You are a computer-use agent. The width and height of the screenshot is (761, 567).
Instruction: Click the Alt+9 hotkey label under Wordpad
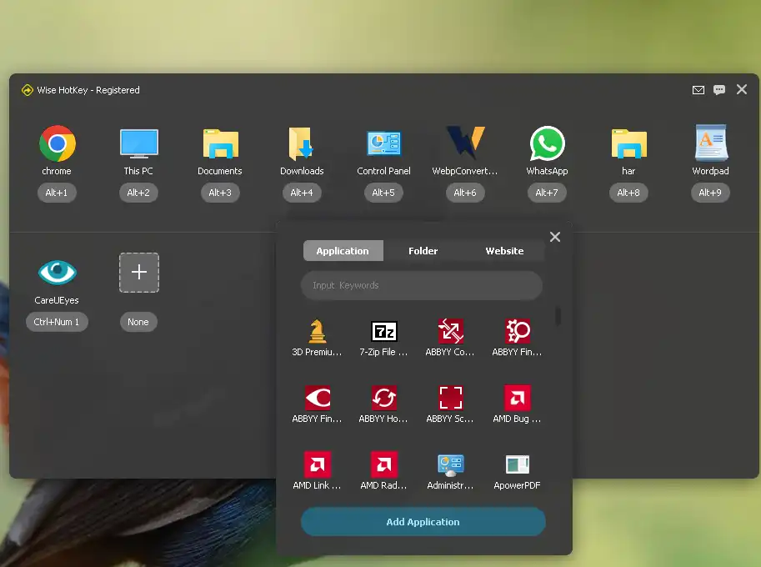point(709,193)
